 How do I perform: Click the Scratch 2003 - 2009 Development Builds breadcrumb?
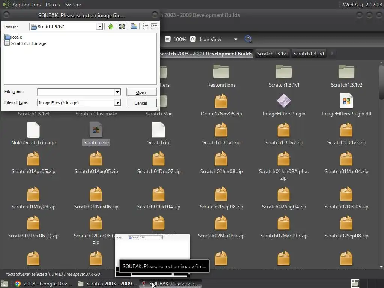coord(206,54)
